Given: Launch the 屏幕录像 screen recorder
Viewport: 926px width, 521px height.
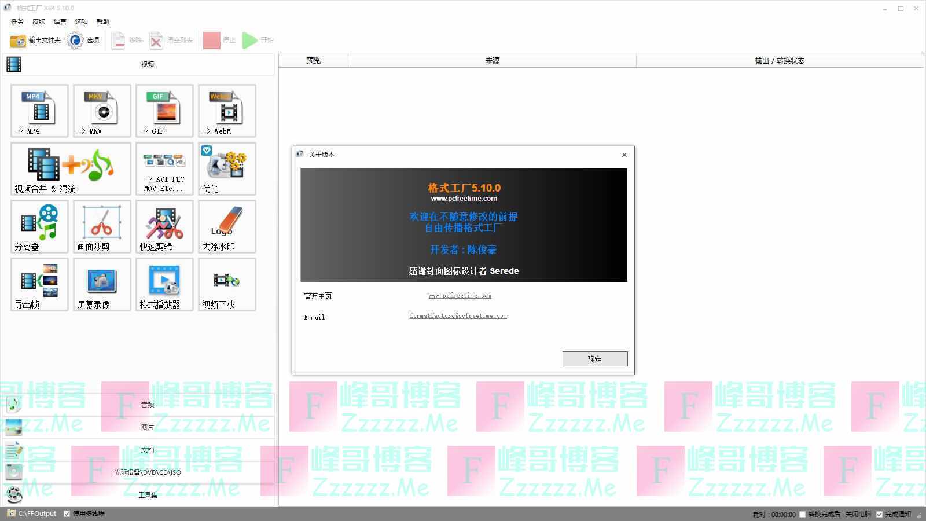Looking at the screenshot, I should click(x=102, y=284).
